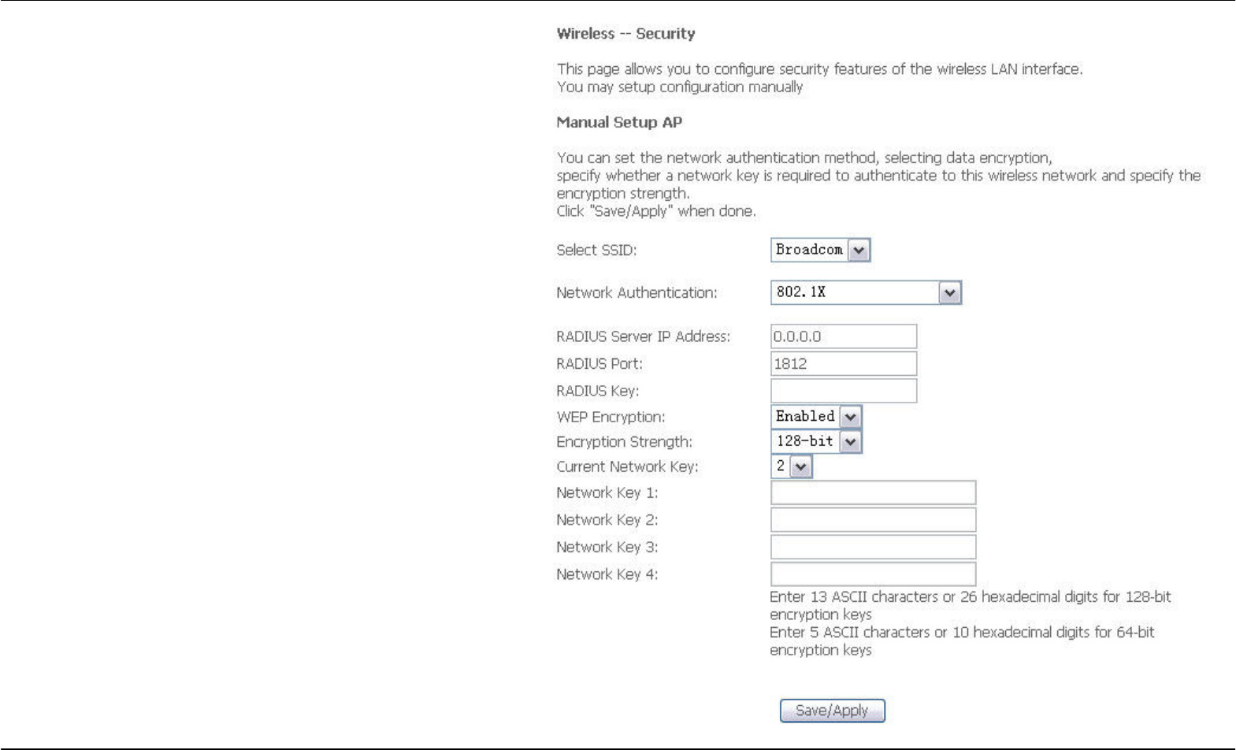1236x750 pixels.
Task: Expand the Encryption Strength dropdown
Action: click(x=815, y=441)
